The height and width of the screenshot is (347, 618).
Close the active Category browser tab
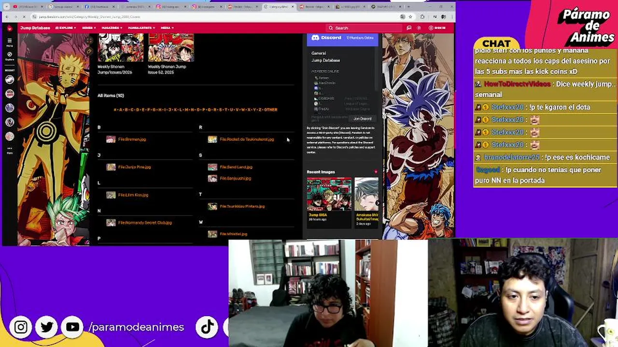tap(293, 7)
